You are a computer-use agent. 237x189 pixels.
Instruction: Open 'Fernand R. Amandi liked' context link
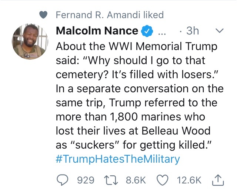pyautogui.click(x=109, y=15)
